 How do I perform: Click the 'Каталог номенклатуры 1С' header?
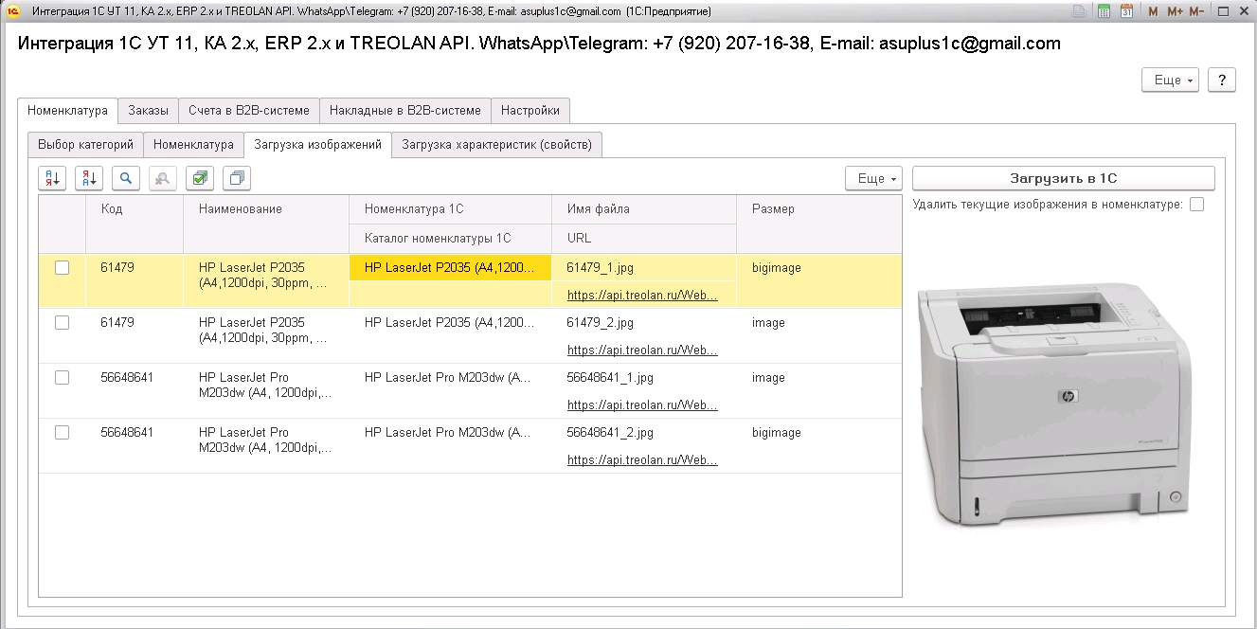451,238
